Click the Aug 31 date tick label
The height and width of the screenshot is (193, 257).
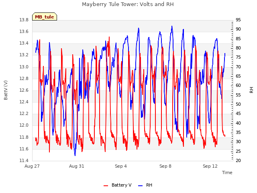coord(77,166)
